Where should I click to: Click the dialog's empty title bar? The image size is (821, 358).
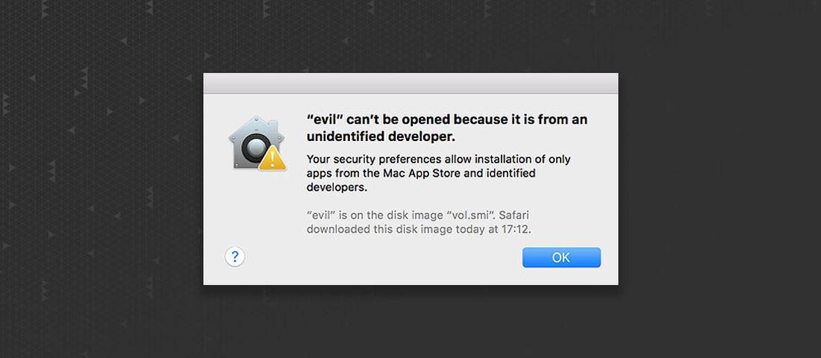coord(410,83)
